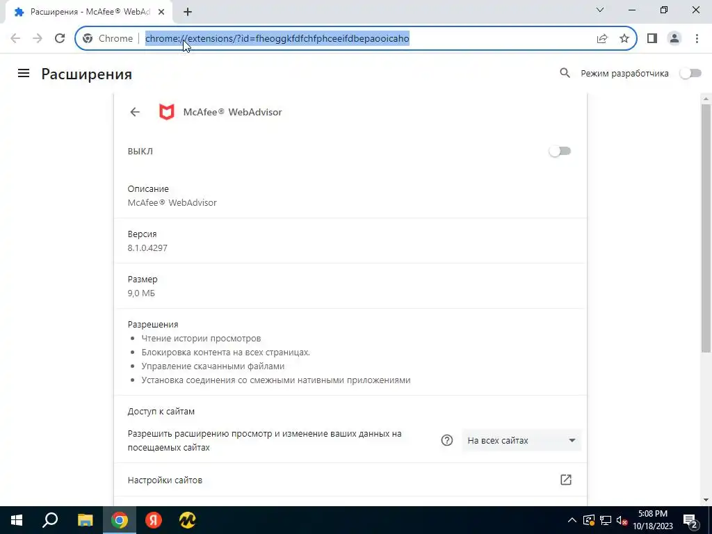Image resolution: width=712 pixels, height=534 pixels.
Task: Open the site access help question icon
Action: [x=447, y=440]
